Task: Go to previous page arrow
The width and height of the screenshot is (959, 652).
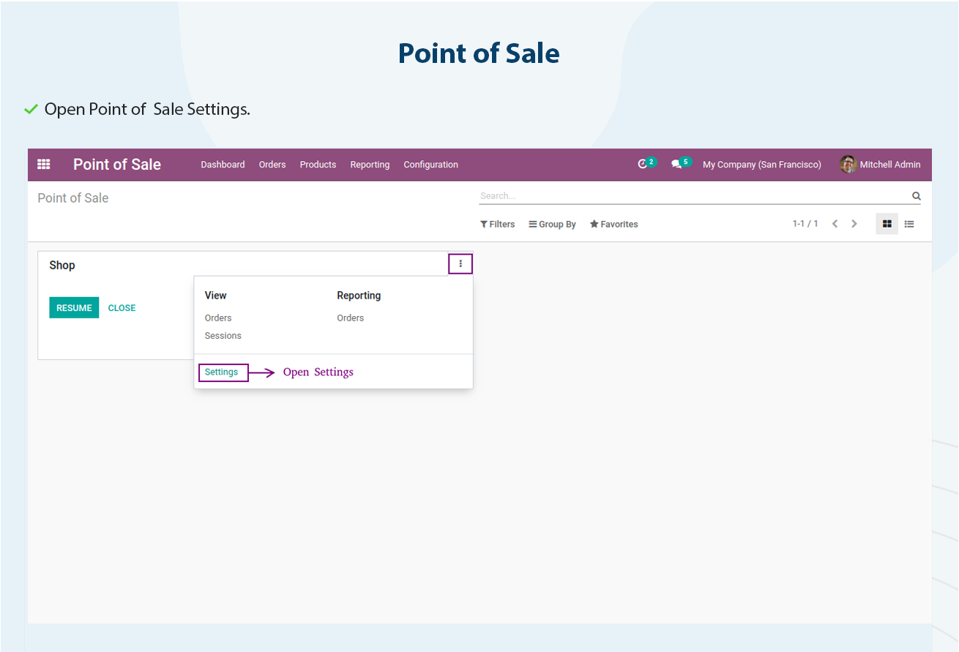Action: click(x=835, y=224)
